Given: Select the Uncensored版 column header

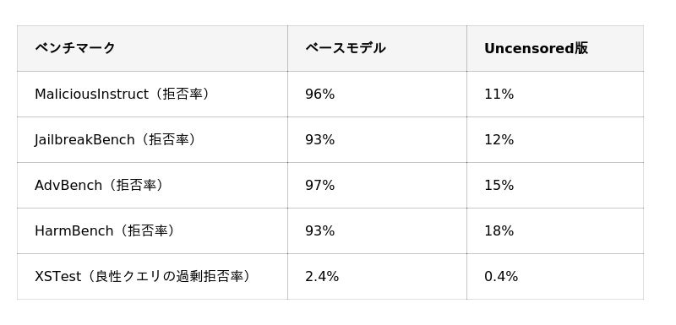Looking at the screenshot, I should 555,48.
